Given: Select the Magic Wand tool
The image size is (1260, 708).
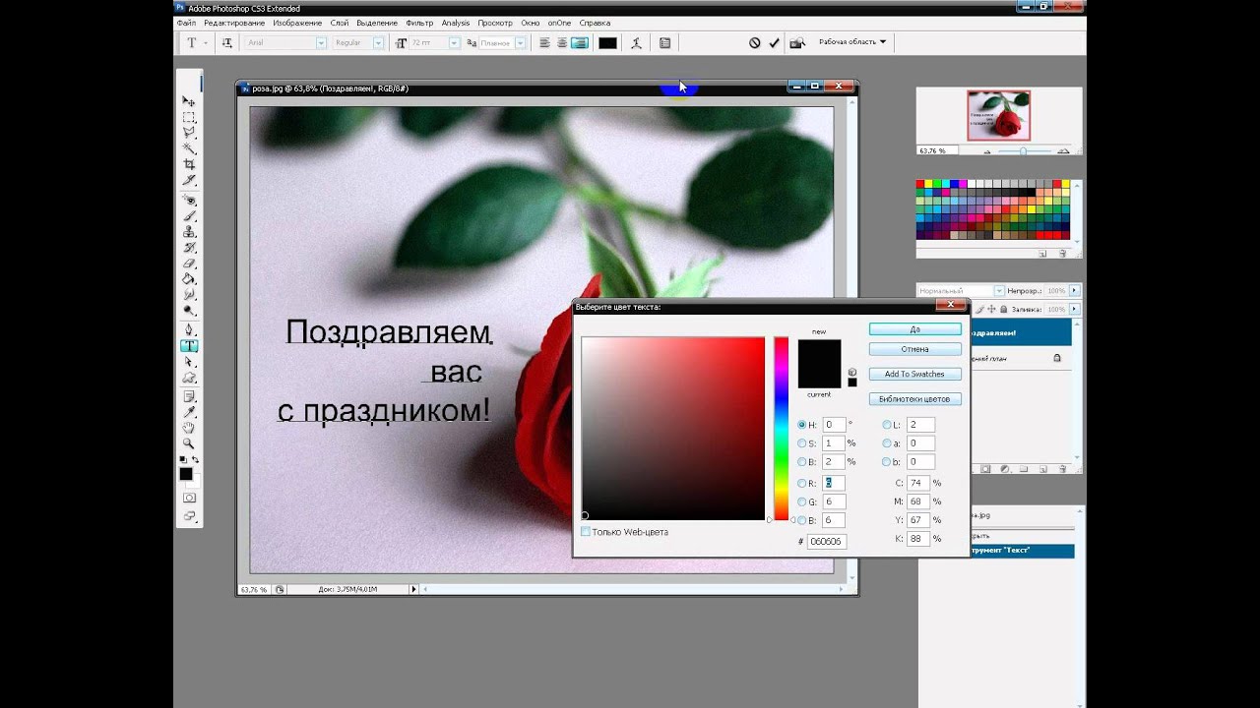Looking at the screenshot, I should [x=188, y=148].
